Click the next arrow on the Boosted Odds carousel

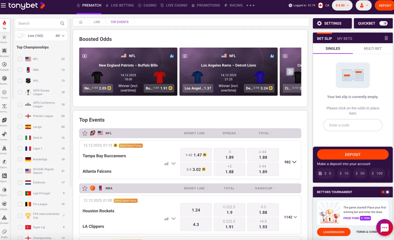tap(290, 72)
